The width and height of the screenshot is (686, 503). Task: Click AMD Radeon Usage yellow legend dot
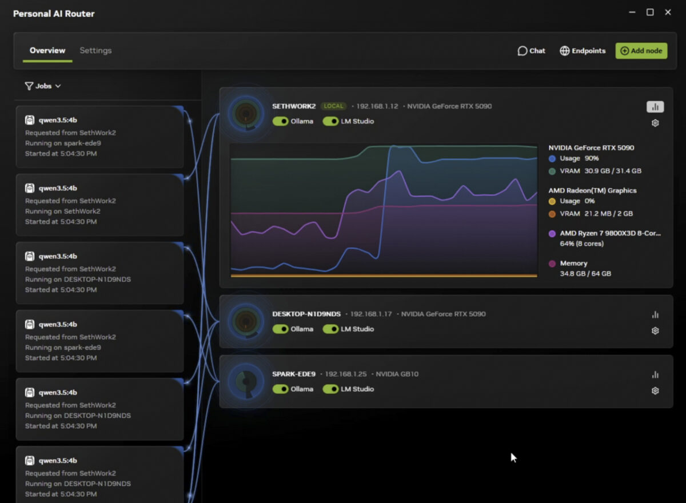click(552, 201)
